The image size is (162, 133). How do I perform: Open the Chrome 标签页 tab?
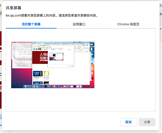pos(128,24)
